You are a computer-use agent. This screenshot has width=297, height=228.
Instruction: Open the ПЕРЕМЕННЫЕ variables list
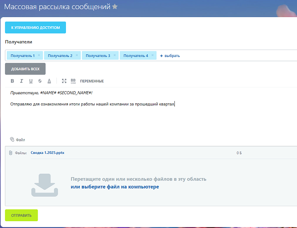[92, 81]
